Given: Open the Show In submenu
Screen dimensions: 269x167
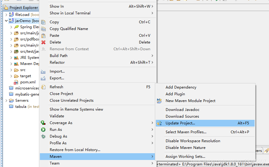Looking at the screenshot, I should point(98,6).
